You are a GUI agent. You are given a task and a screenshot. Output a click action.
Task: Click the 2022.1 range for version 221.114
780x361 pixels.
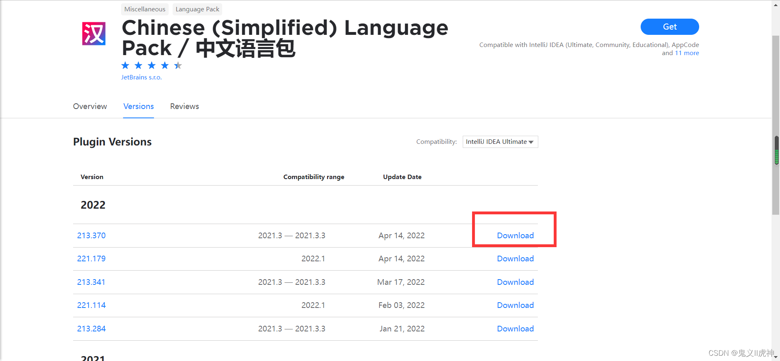point(313,305)
